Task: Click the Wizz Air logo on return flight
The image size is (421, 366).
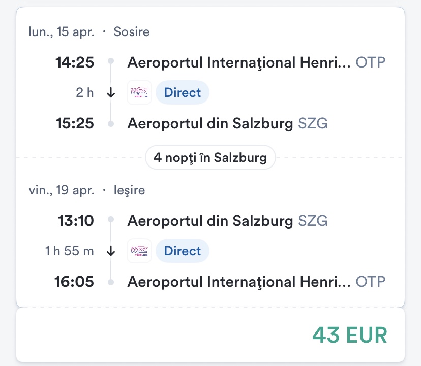Action: [x=139, y=251]
